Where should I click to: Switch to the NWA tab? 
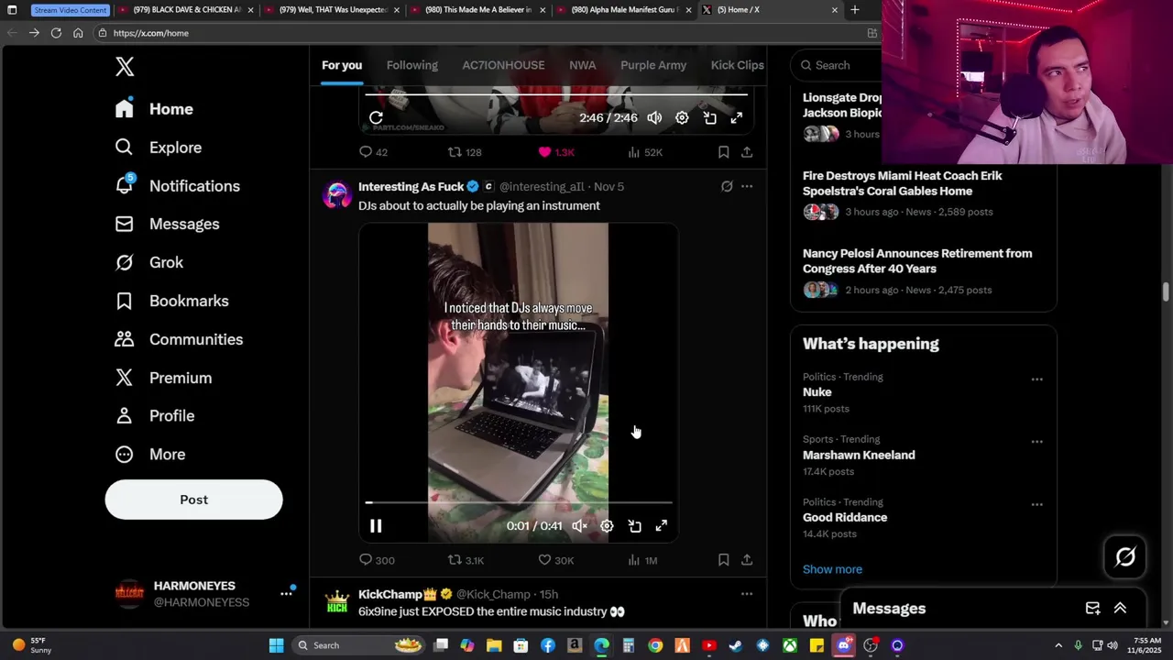coord(582,65)
